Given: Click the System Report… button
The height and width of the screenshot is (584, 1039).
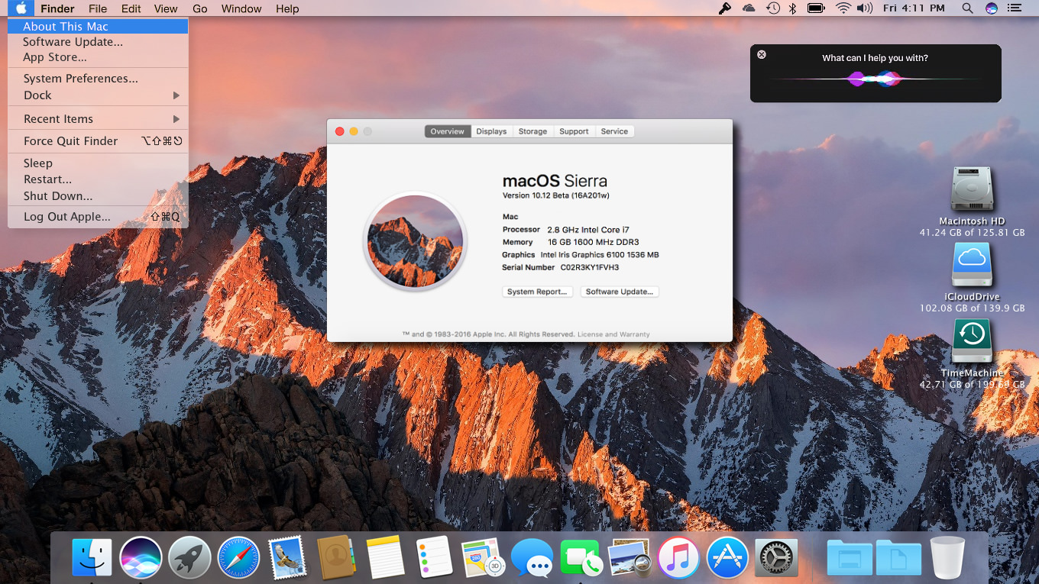Looking at the screenshot, I should pos(537,292).
